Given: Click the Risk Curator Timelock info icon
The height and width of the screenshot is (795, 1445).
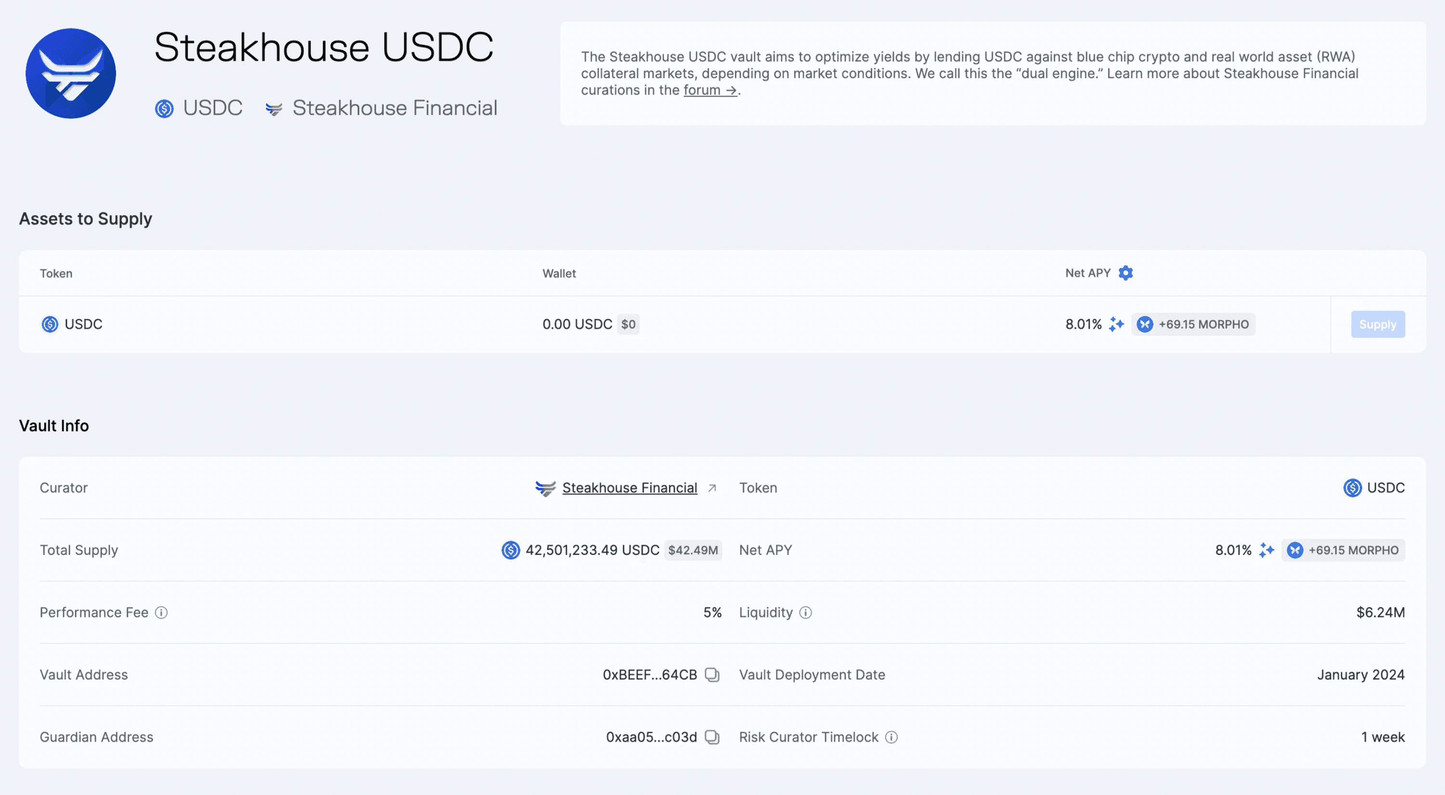Looking at the screenshot, I should coord(891,737).
